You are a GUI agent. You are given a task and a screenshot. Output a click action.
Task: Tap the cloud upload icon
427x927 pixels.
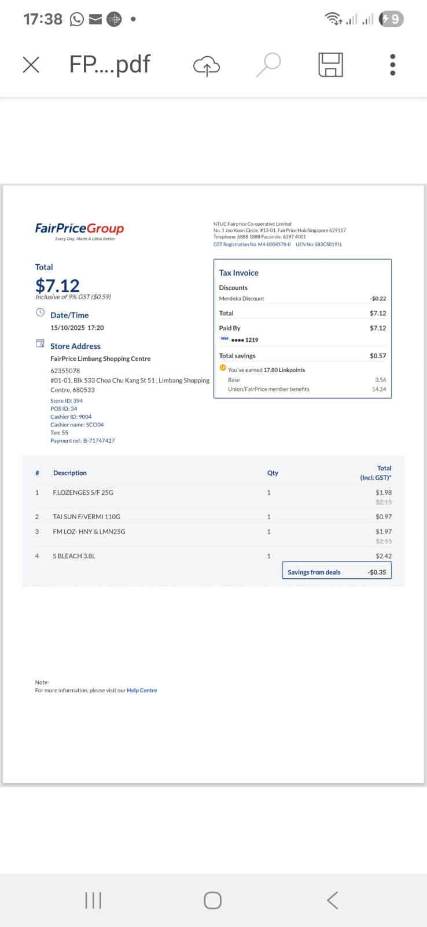(x=207, y=65)
